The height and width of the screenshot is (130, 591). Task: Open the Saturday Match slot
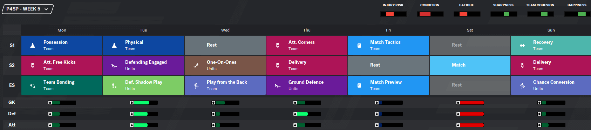(470, 65)
